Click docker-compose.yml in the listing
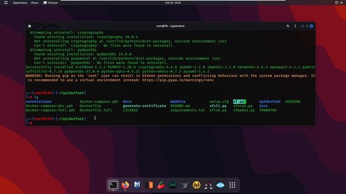 99,102
